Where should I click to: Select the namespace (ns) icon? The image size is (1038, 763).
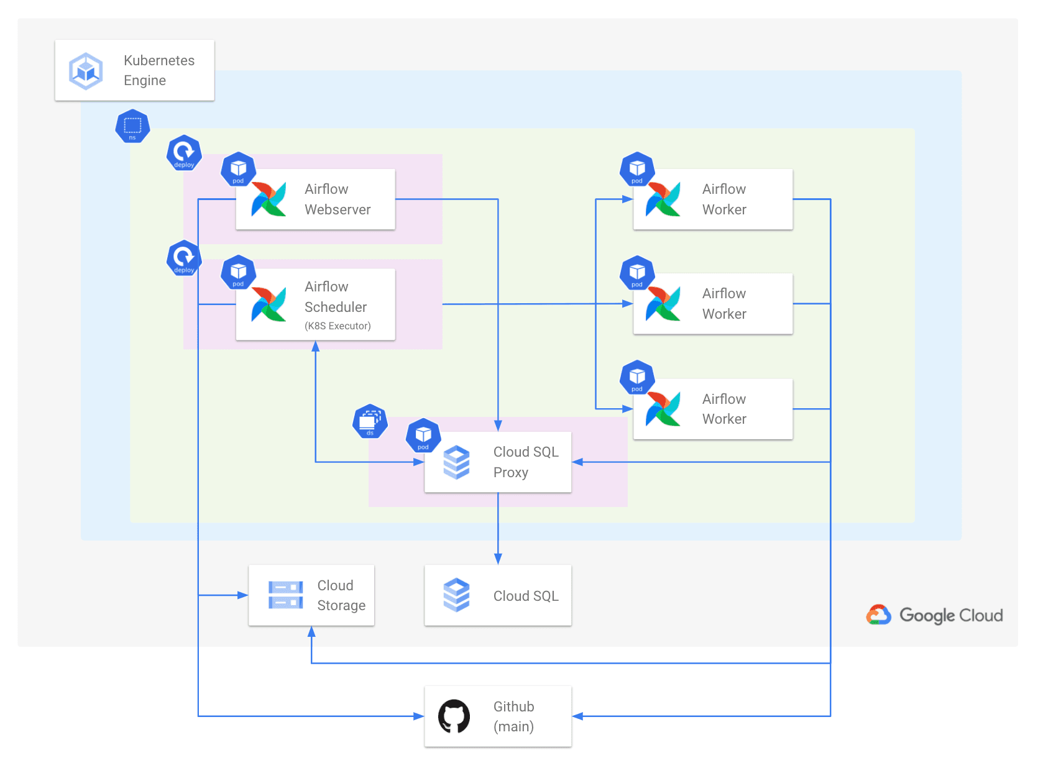coord(132,126)
